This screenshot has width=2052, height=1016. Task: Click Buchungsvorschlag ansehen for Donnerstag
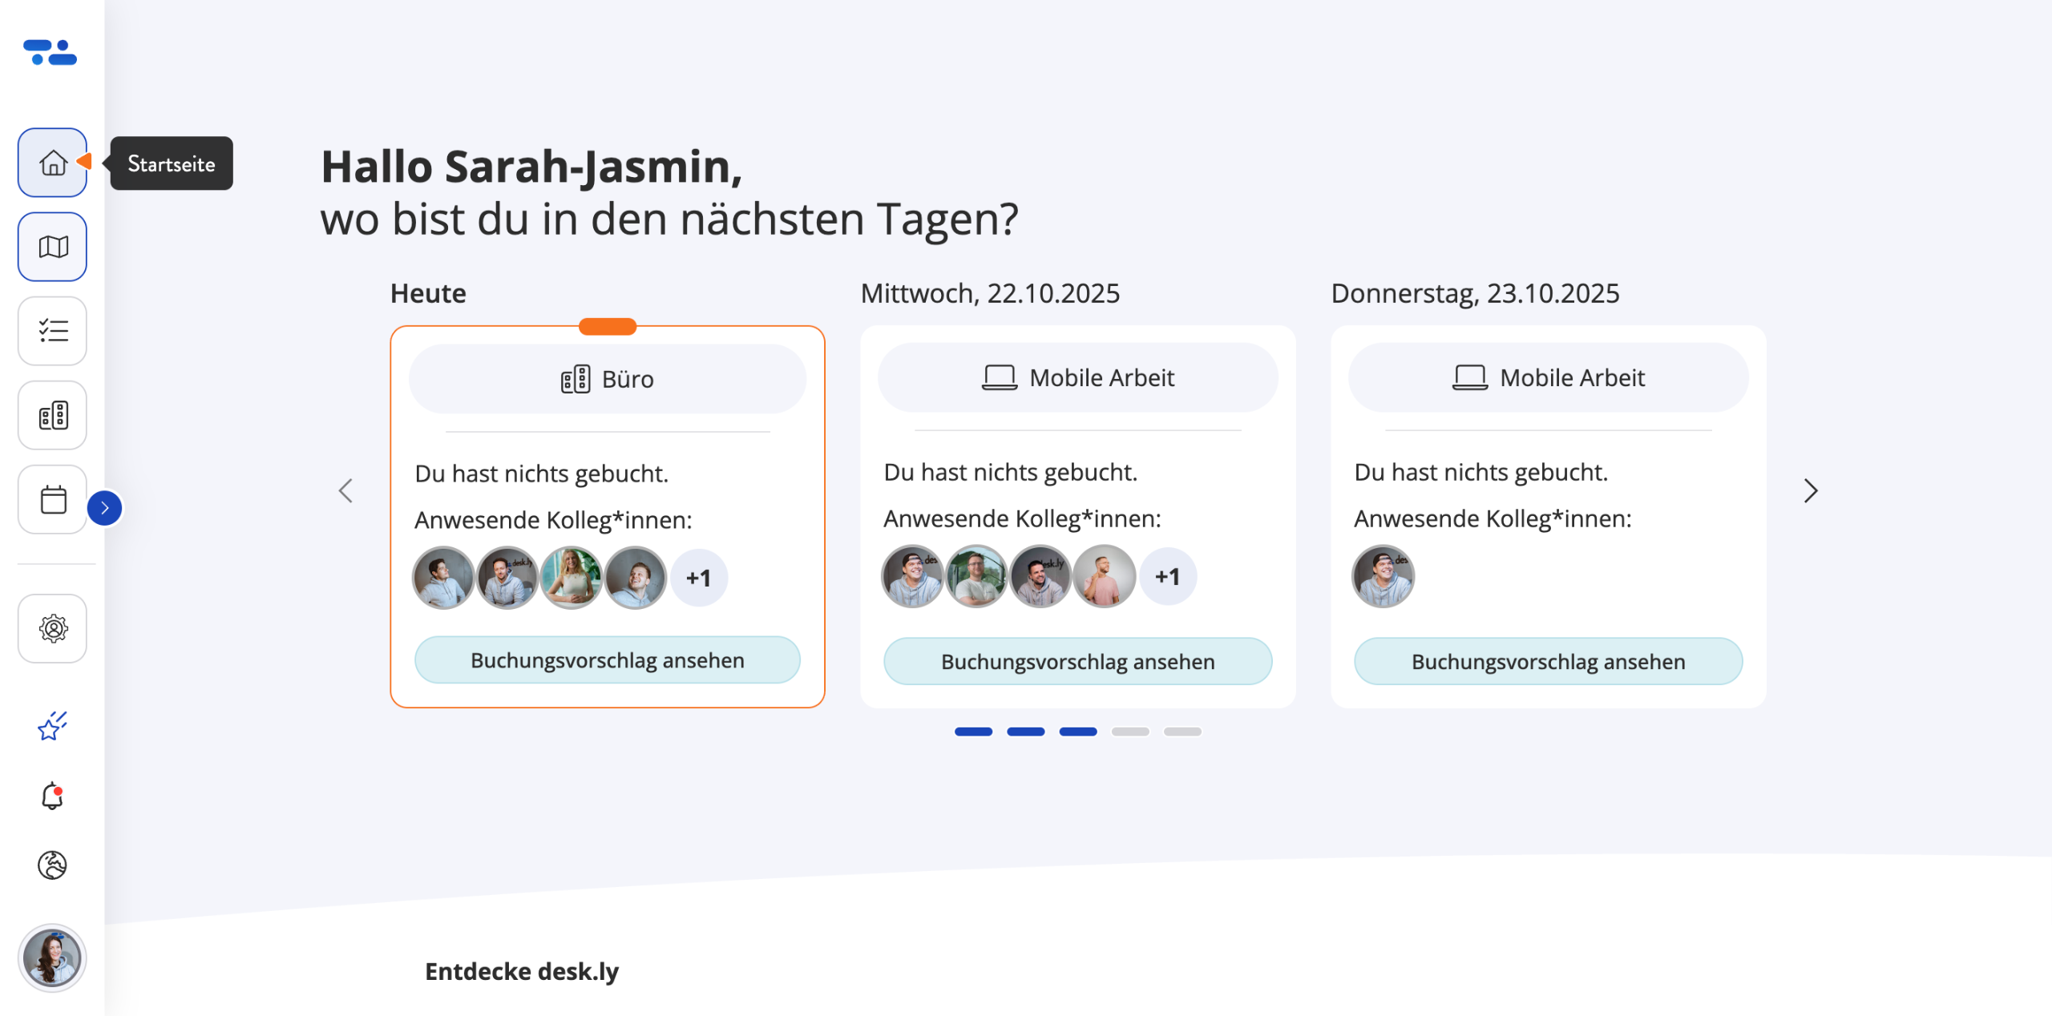pyautogui.click(x=1549, y=662)
